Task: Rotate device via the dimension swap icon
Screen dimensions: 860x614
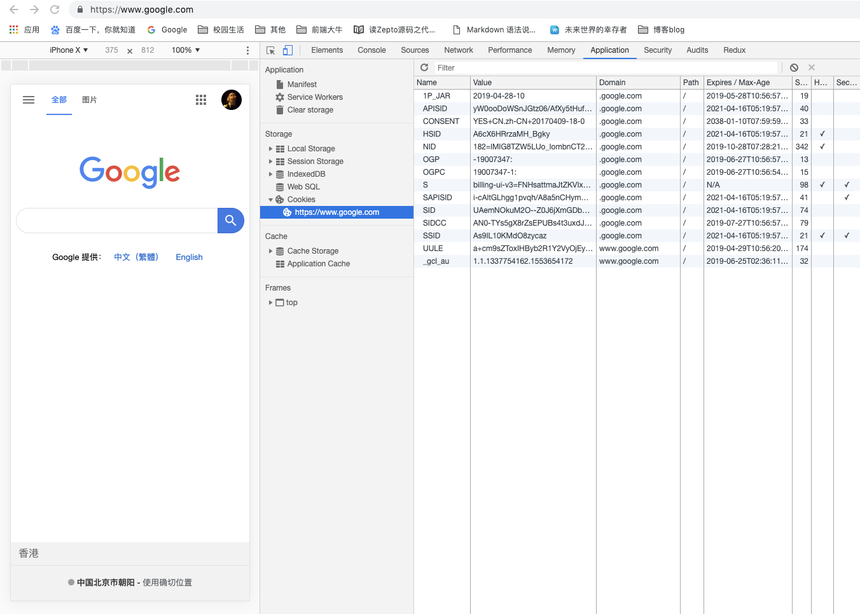Action: 130,51
